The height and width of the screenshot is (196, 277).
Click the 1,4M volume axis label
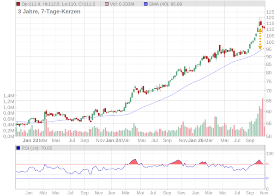8,95
